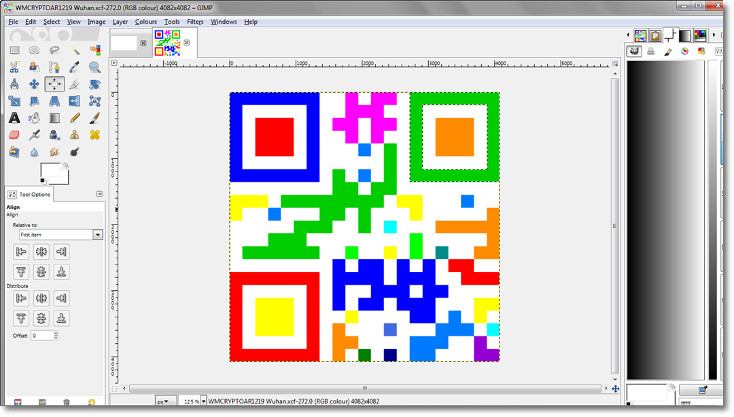Open the Tools menu
Screen dimensions: 734x417
172,22
